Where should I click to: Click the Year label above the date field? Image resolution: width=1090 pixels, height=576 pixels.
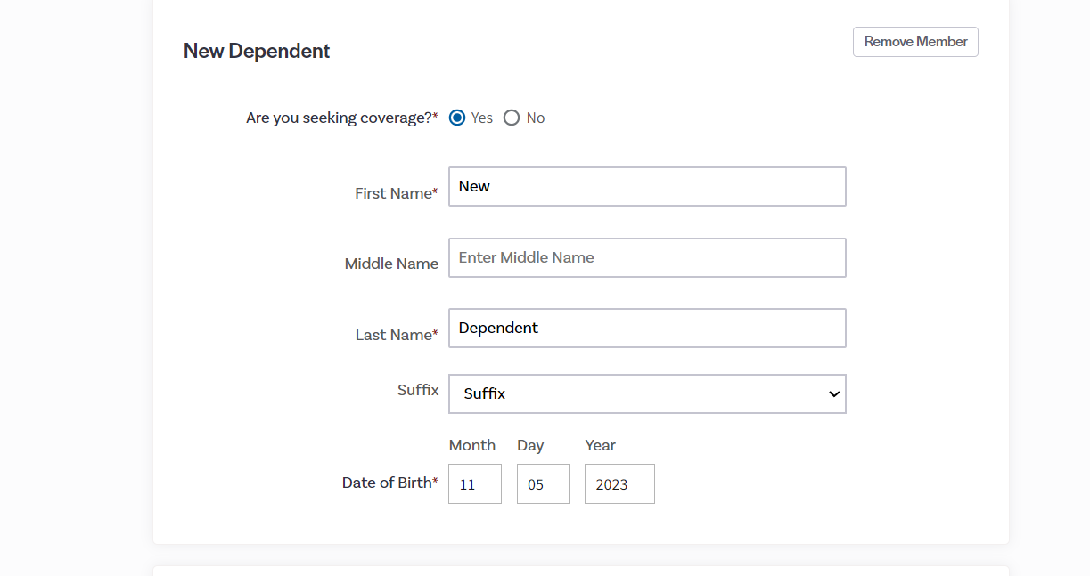coord(600,445)
